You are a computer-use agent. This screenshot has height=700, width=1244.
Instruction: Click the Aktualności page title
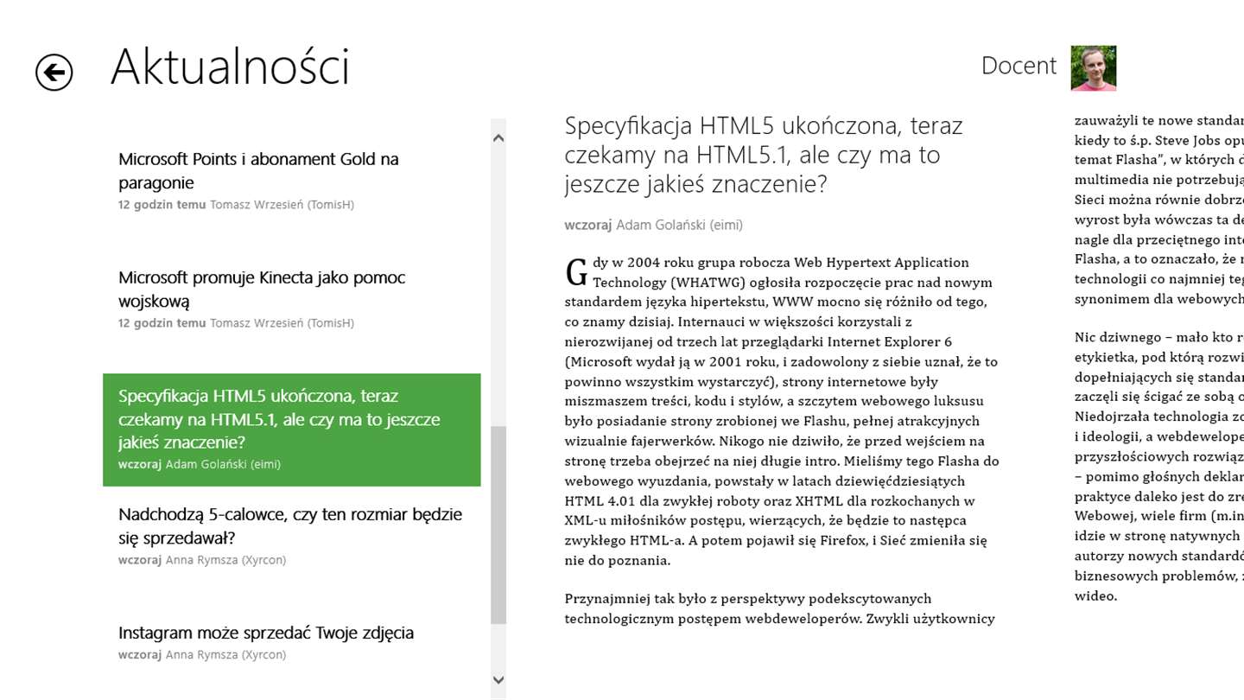[231, 67]
